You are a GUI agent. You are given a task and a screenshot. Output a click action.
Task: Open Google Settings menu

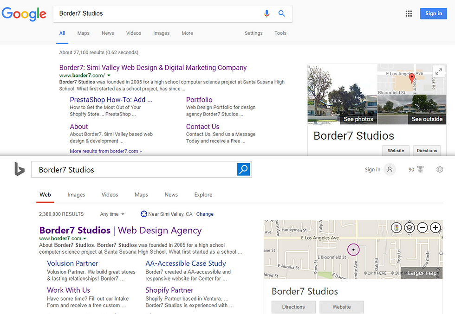[x=253, y=33]
